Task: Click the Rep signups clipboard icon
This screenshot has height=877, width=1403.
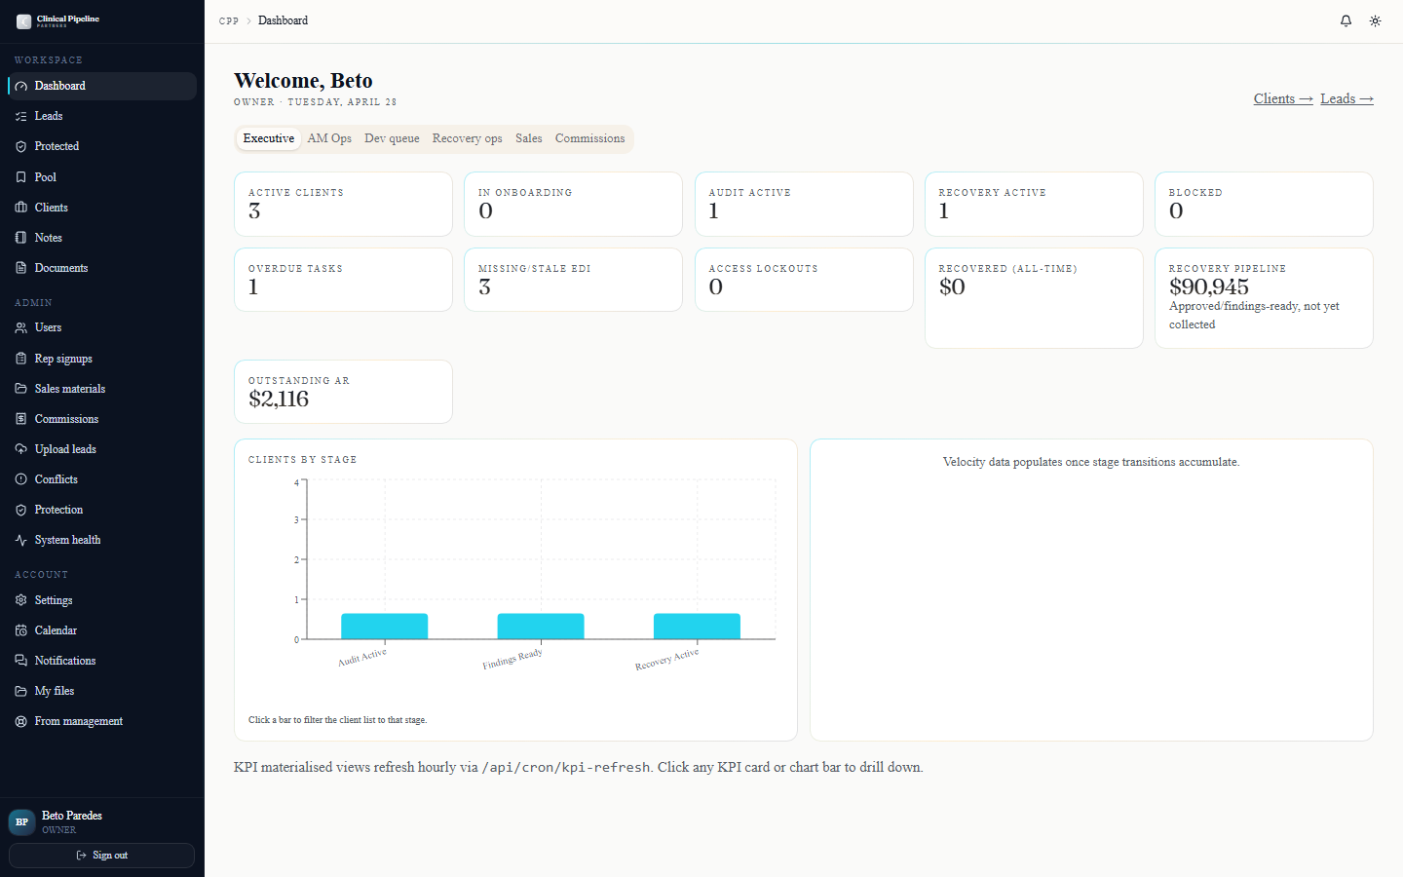Action: click(21, 359)
